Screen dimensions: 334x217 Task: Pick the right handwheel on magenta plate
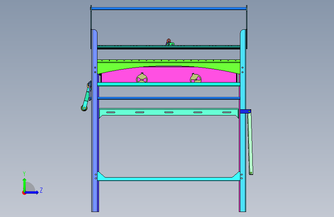pyautogui.click(x=196, y=78)
